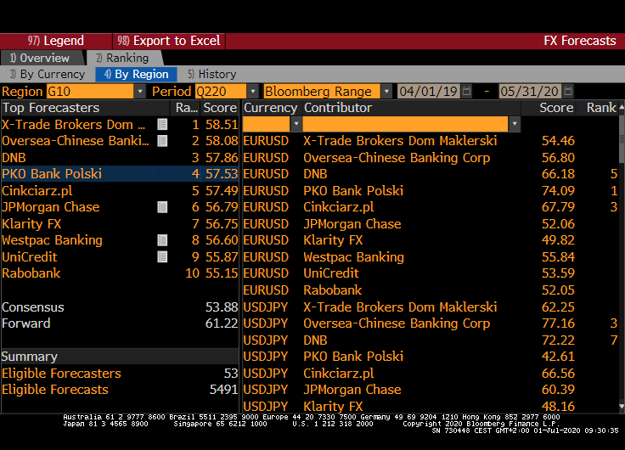The height and width of the screenshot is (450, 625).
Task: Select Rabobank in the Top Forecasters list
Action: (x=31, y=273)
